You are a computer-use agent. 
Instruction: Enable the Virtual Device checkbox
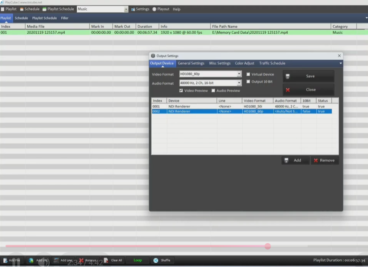pos(248,74)
